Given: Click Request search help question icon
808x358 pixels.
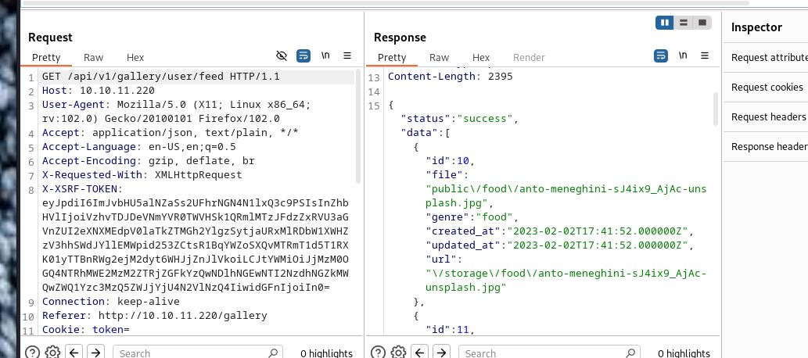Looking at the screenshot, I should pos(32,353).
